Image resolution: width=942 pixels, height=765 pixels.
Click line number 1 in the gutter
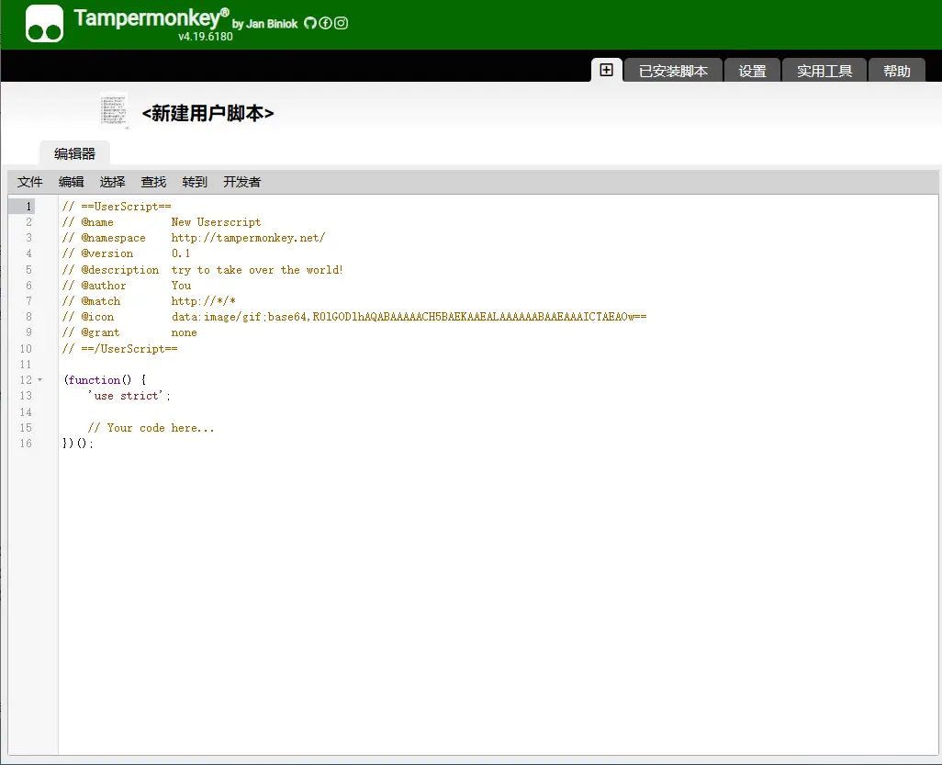[x=28, y=206]
